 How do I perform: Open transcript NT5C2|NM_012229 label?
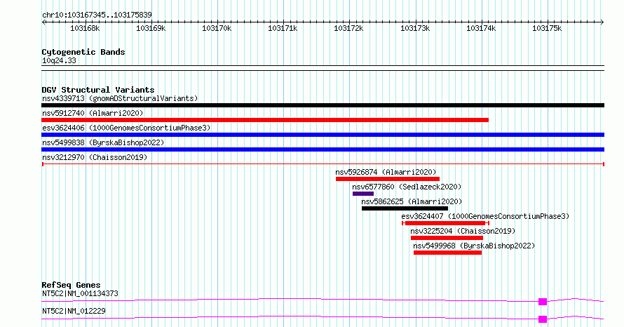74,311
